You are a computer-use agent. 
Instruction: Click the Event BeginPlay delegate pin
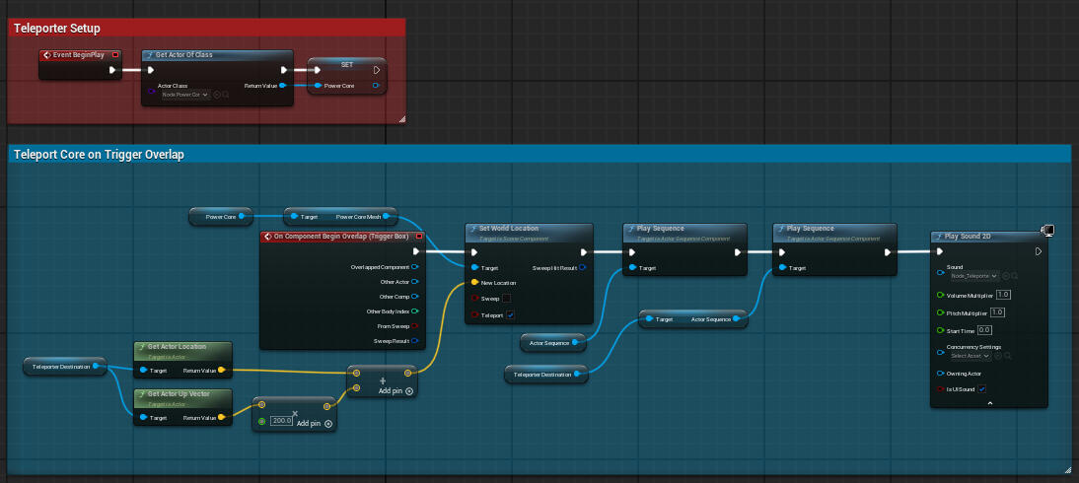(x=115, y=55)
